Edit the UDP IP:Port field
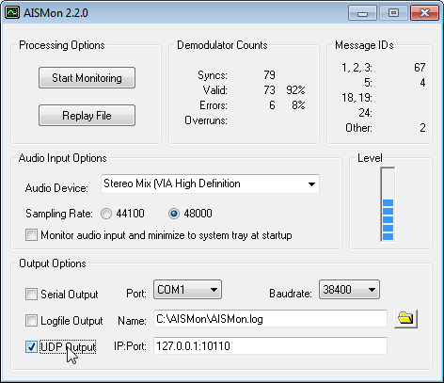Viewport: 444px width, 383px height. tap(270, 346)
